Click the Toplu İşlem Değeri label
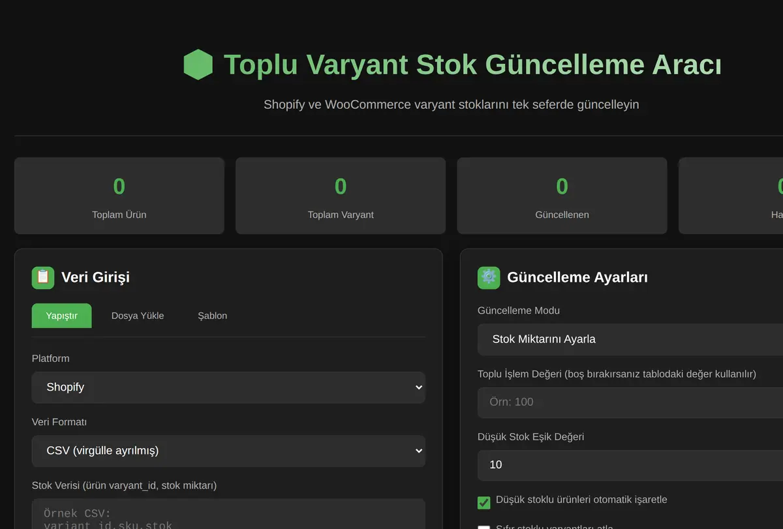The image size is (783, 529). [x=617, y=374]
